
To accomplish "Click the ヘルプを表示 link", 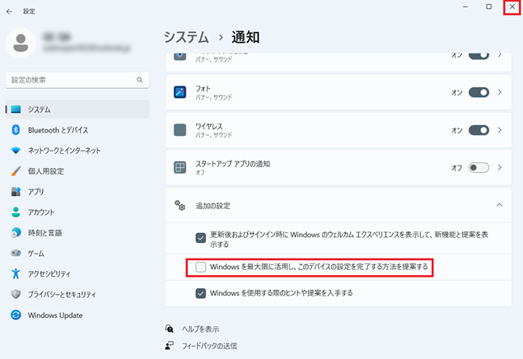I will pyautogui.click(x=200, y=329).
